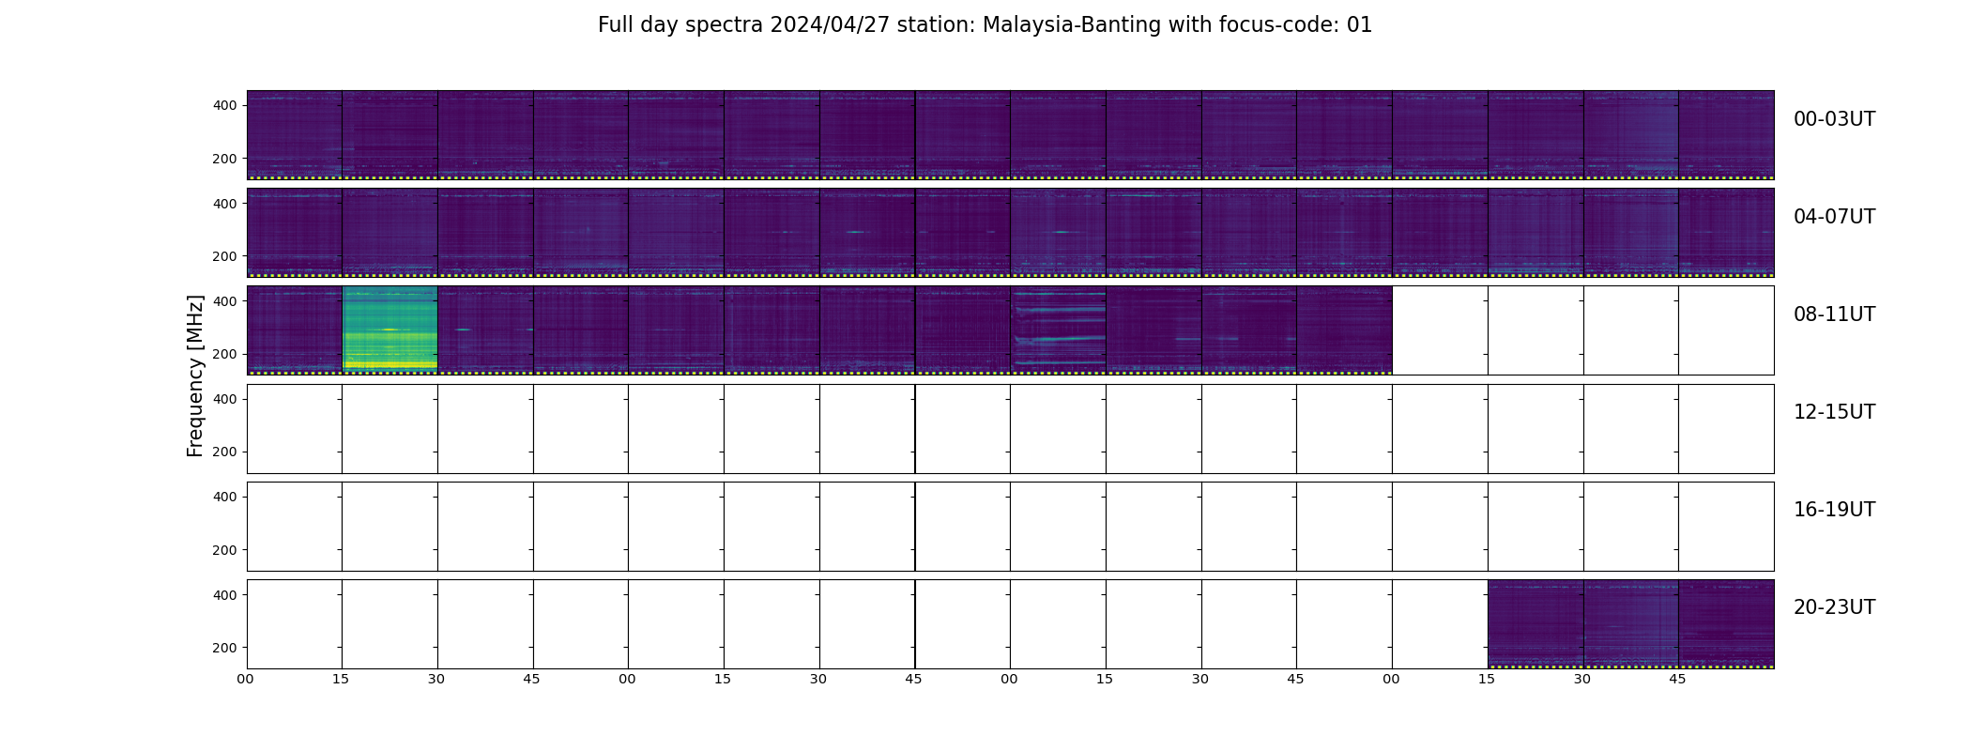Click the bright green-yellow burst panel in the 08-11UT row
This screenshot has height=751, width=1971.
coord(390,330)
